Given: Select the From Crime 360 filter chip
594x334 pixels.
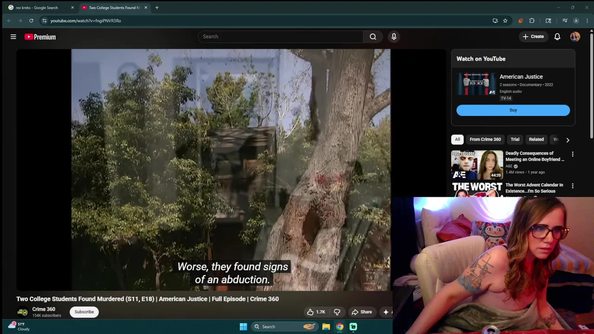Looking at the screenshot, I should pos(485,139).
